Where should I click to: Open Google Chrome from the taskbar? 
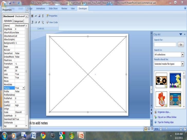point(43,135)
